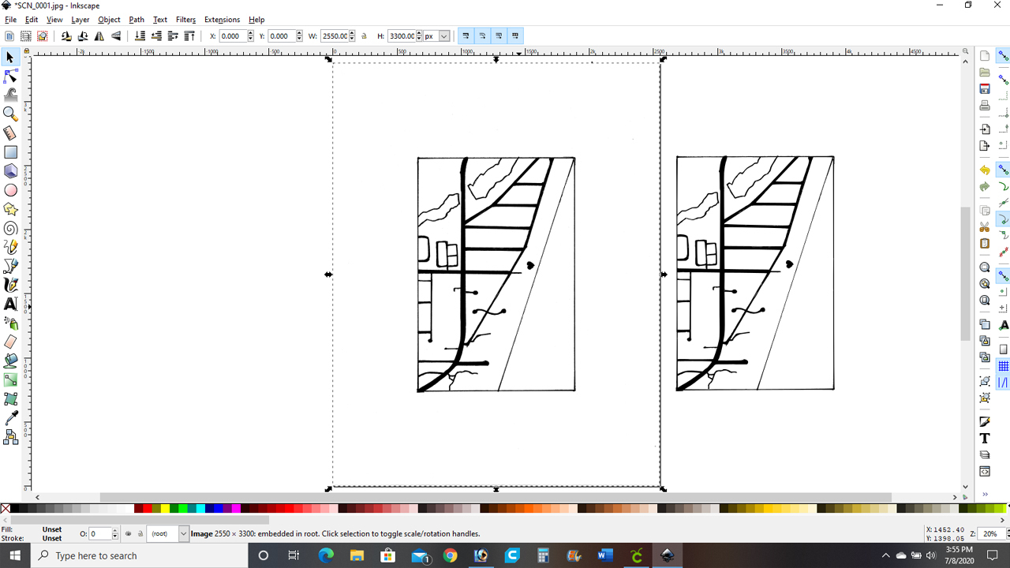Select the Bezier Pen tool
This screenshot has height=568, width=1010.
point(11,266)
